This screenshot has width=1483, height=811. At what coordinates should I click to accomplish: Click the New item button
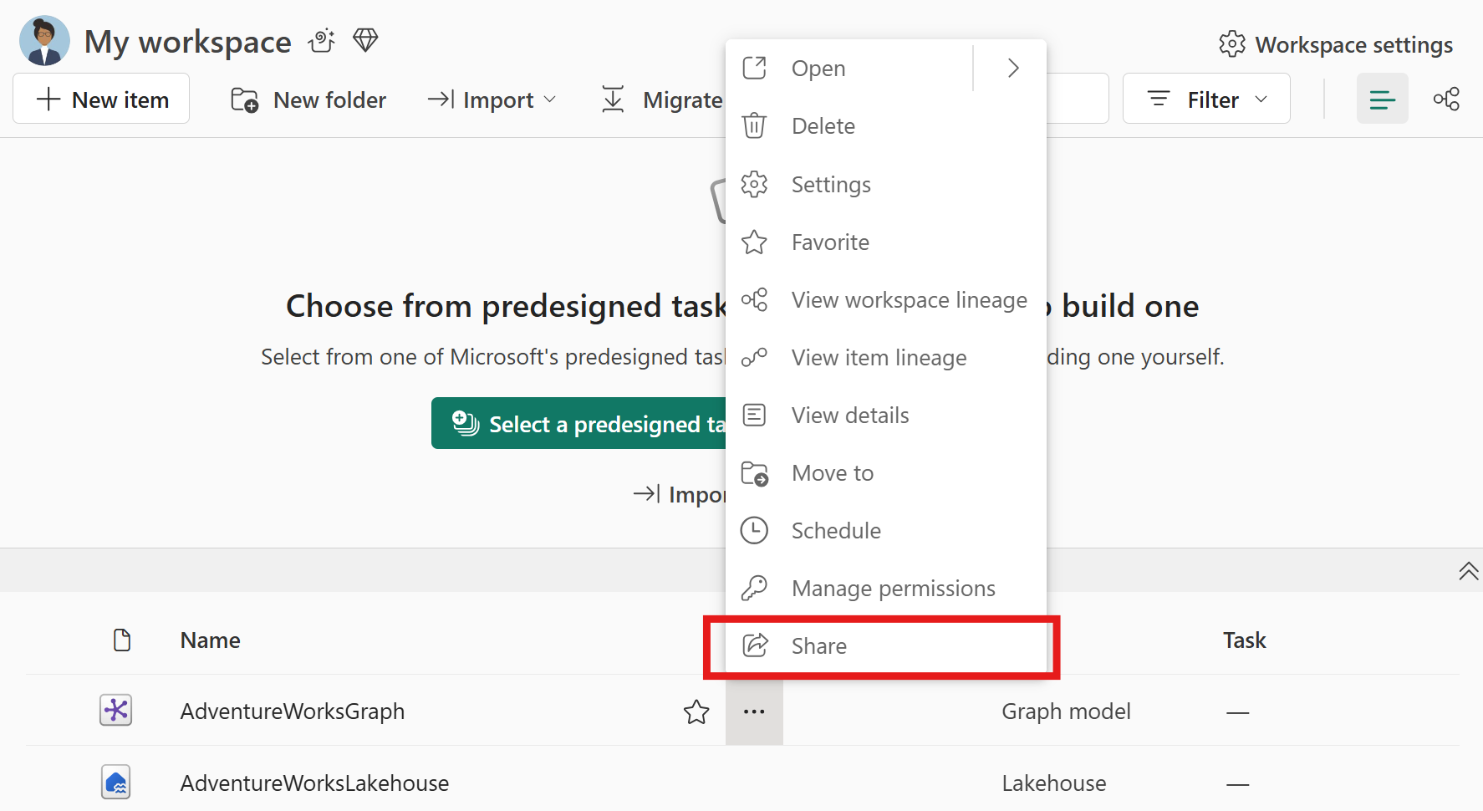coord(102,99)
